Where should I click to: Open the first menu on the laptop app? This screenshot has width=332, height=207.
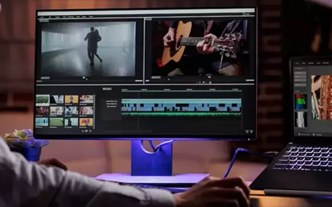click(297, 63)
